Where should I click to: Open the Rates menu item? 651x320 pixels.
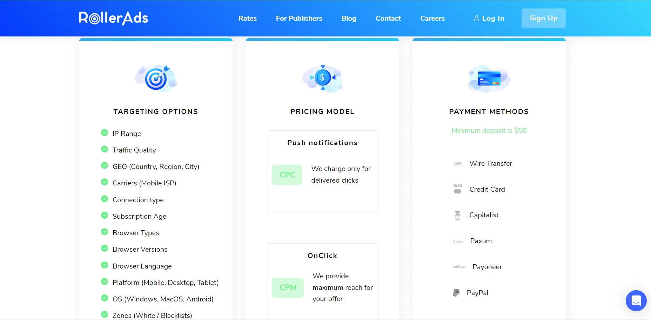(248, 18)
